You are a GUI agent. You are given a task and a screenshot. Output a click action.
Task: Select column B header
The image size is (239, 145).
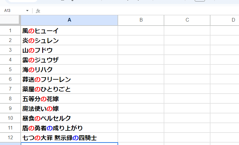(141, 20)
